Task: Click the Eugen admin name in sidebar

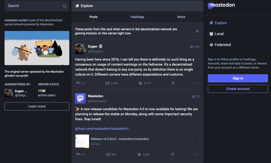Action: pos(21,91)
